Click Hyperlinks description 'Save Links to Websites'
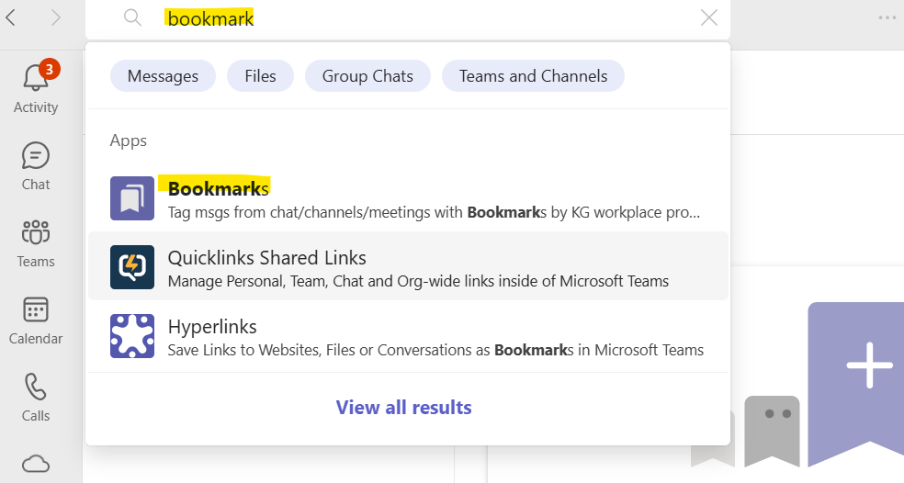The width and height of the screenshot is (904, 483). coord(435,351)
